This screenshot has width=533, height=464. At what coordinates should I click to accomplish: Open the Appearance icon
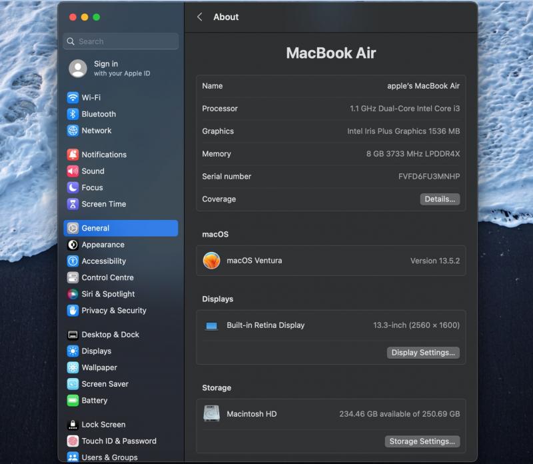73,245
